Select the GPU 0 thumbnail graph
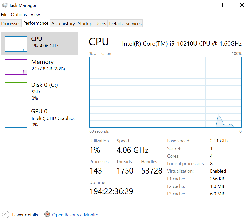 pos(16,118)
